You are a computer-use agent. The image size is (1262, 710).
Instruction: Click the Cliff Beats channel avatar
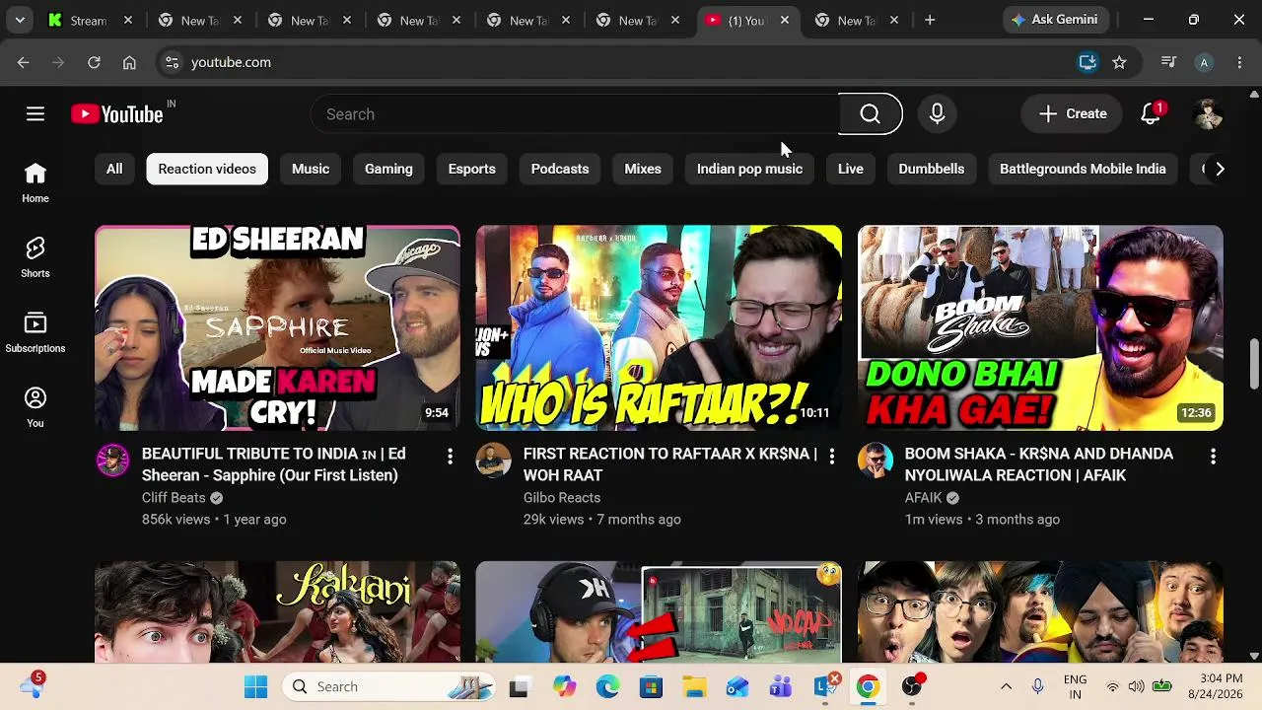tap(112, 460)
